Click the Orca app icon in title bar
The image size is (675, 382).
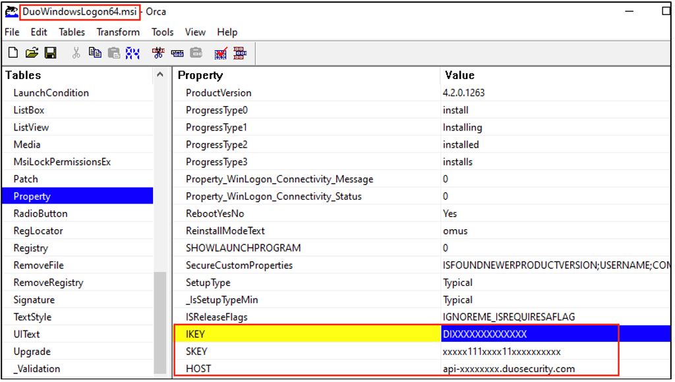point(11,12)
